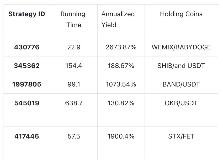Select the STX/FET pair cell
This screenshot has height=161, width=223.
click(181, 136)
